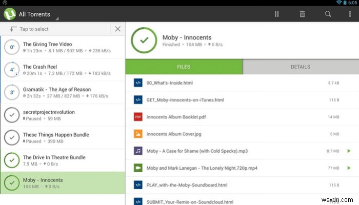Delete torrent using trash icon
This screenshot has width=359, height=205.
click(x=302, y=14)
